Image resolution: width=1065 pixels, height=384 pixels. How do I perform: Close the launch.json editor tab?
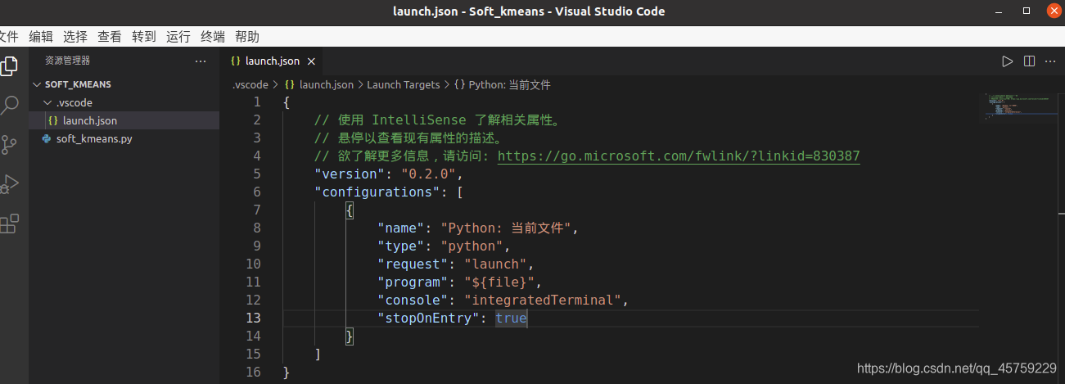point(312,61)
